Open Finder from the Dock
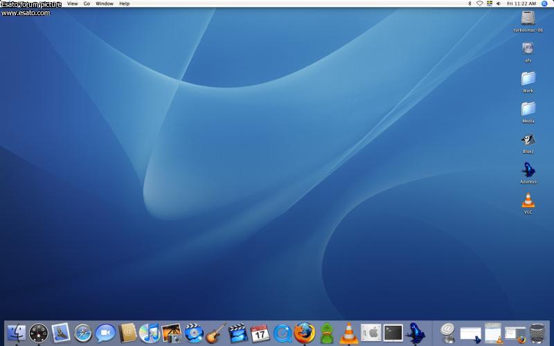 [x=16, y=334]
